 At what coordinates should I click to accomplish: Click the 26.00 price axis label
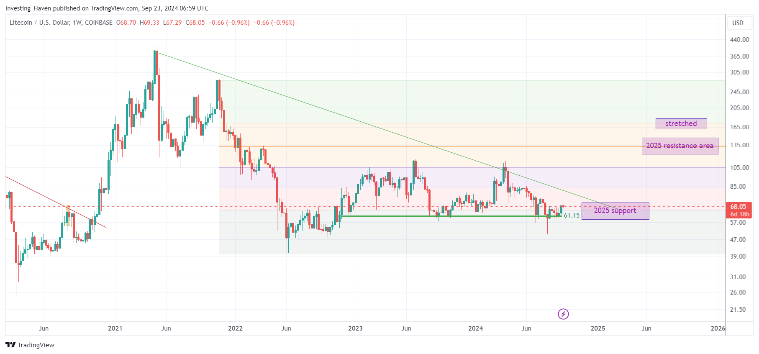[738, 292]
